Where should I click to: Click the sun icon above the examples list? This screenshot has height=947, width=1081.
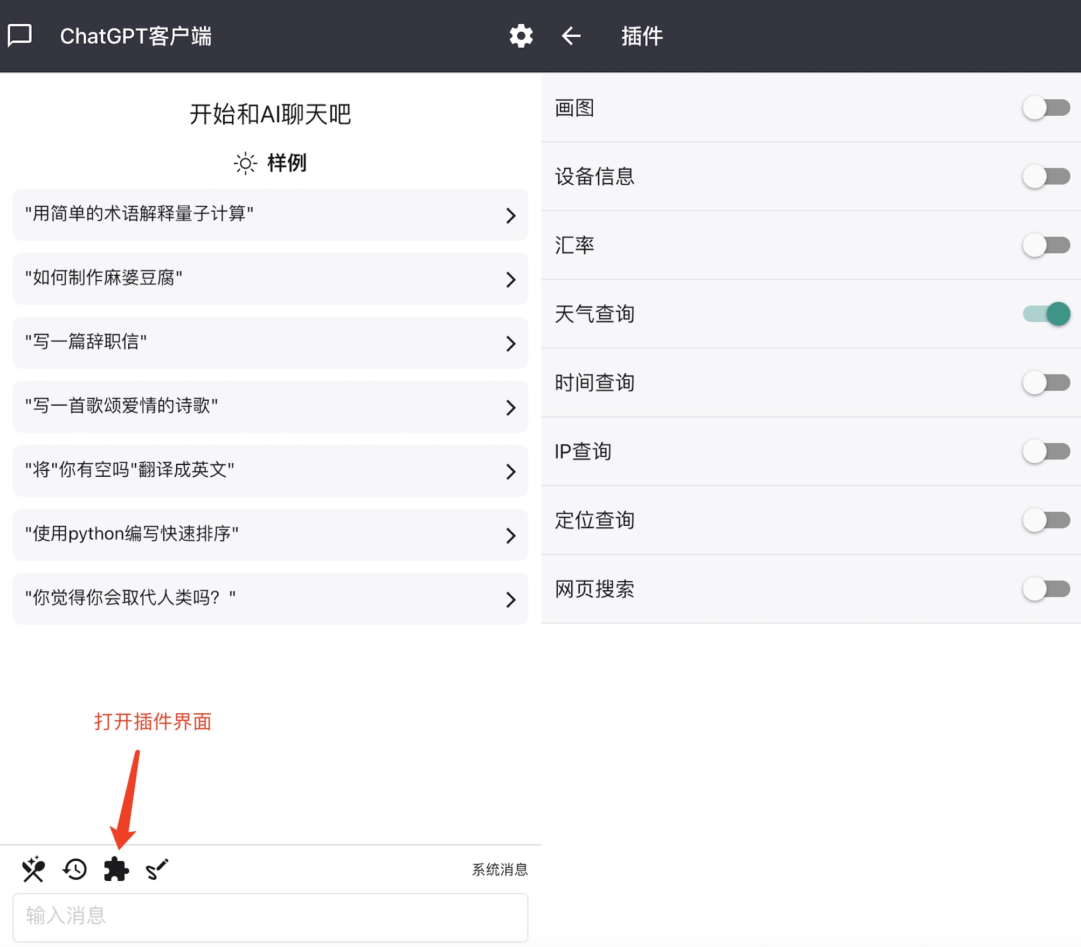tap(244, 163)
